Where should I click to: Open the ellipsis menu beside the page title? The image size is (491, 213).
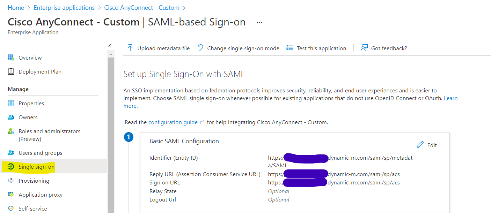[x=259, y=22]
